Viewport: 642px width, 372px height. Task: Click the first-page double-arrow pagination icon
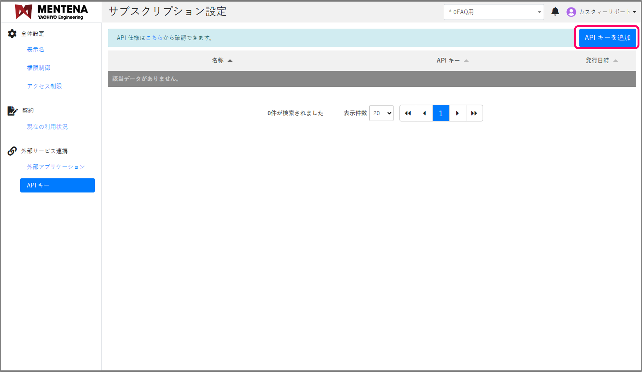(x=408, y=113)
